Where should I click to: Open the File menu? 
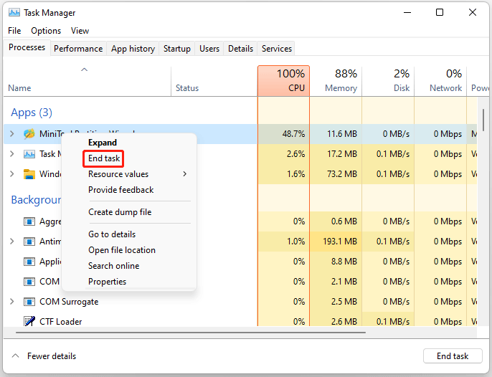tap(14, 31)
